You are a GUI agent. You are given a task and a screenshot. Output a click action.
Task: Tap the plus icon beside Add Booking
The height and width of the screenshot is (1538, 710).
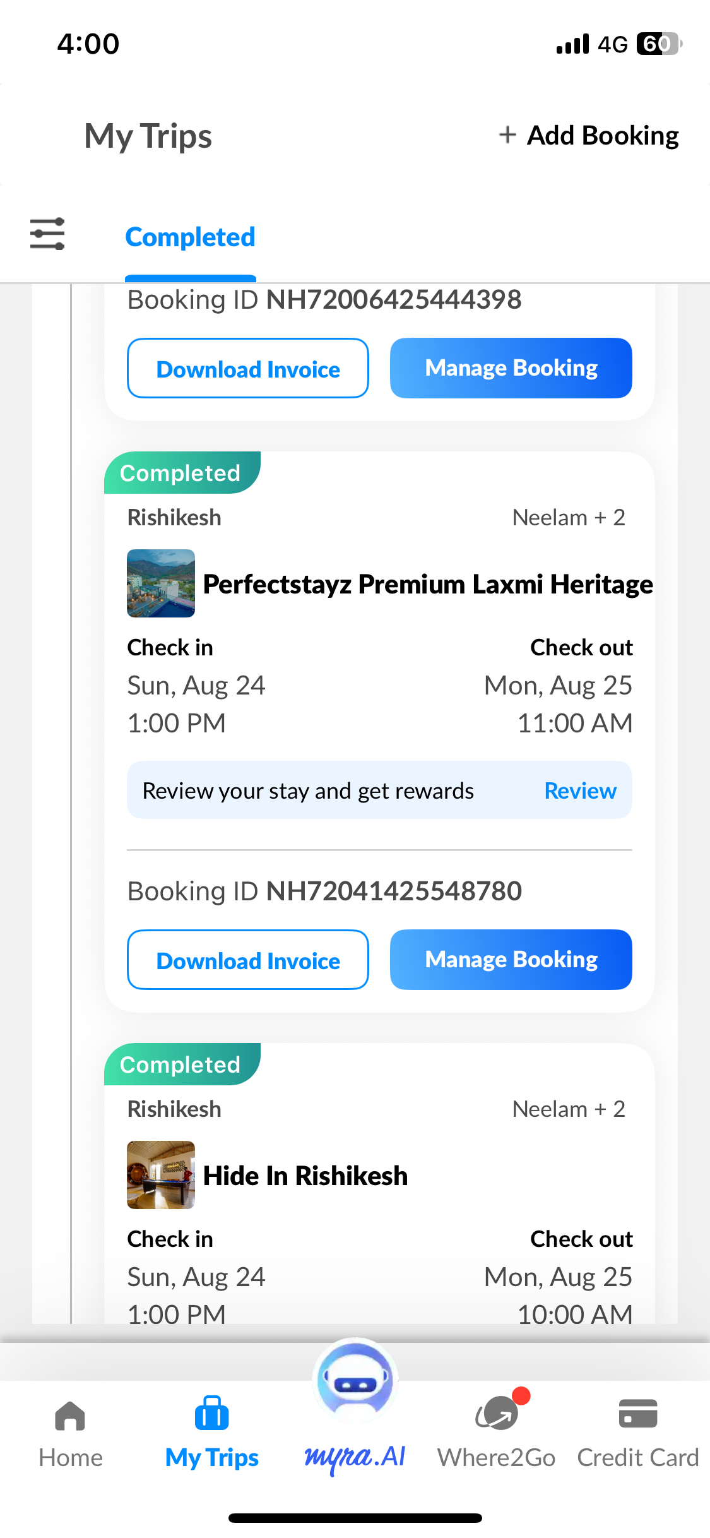click(x=507, y=134)
